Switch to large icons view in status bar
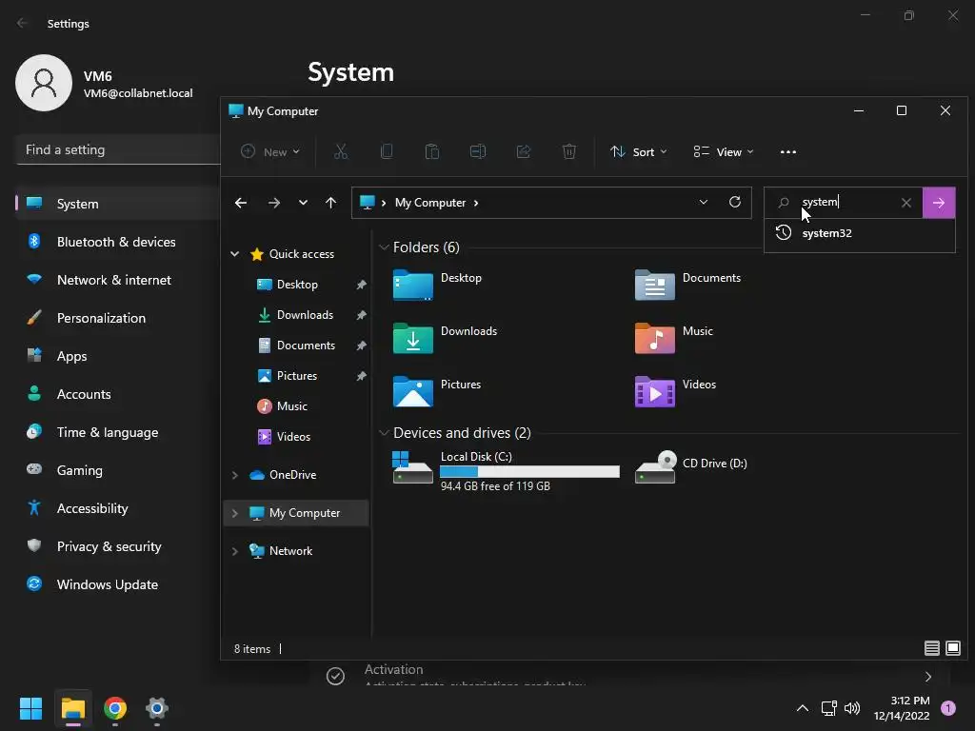Viewport: 975px width, 731px height. (952, 648)
